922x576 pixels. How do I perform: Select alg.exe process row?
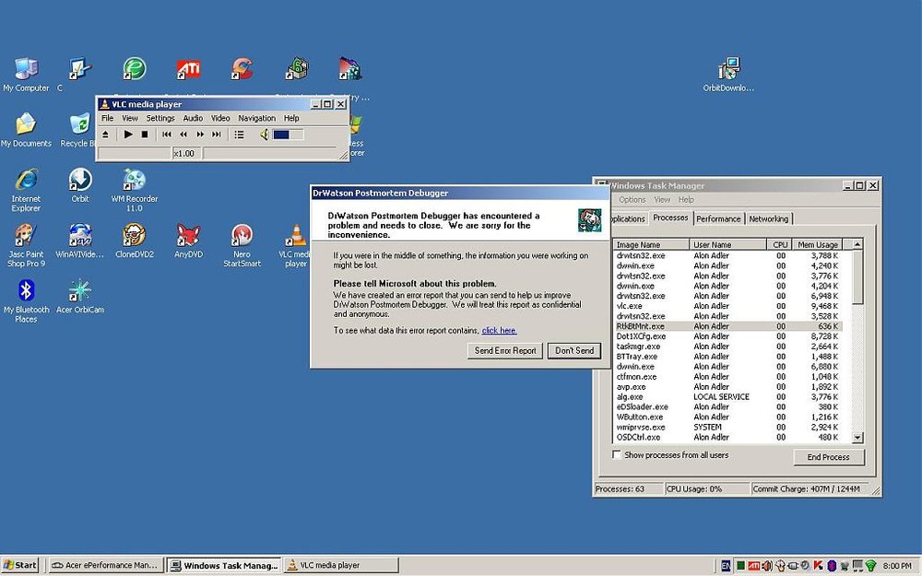728,396
